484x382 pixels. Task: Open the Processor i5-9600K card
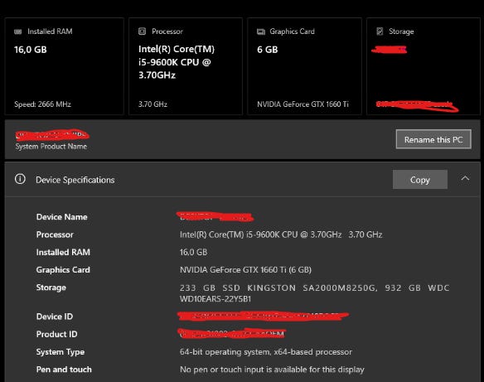coord(186,66)
